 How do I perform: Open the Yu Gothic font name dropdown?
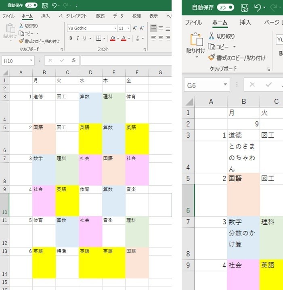tap(115, 28)
